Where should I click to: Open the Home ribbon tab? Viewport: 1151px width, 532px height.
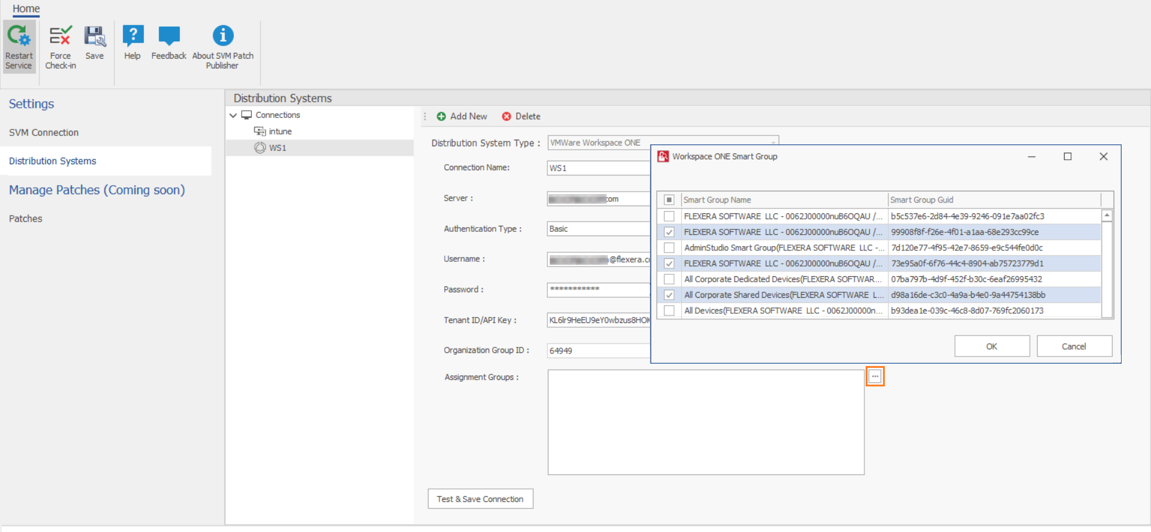pos(26,9)
